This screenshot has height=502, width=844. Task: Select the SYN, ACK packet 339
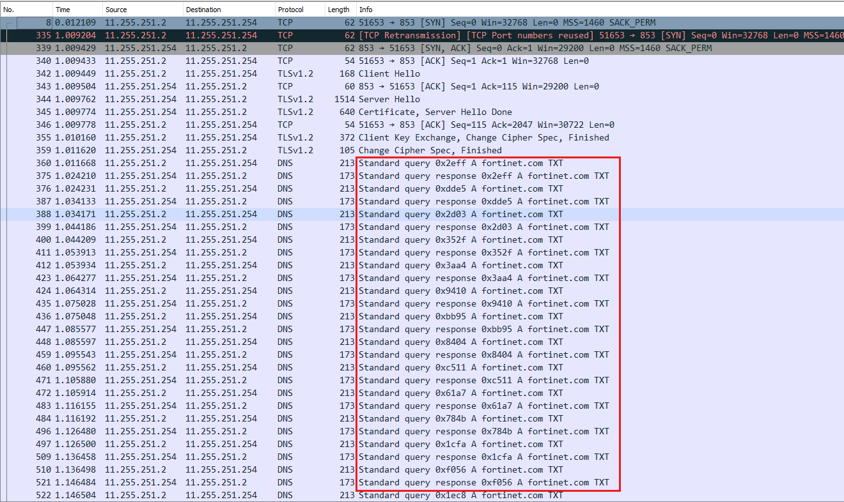point(422,48)
